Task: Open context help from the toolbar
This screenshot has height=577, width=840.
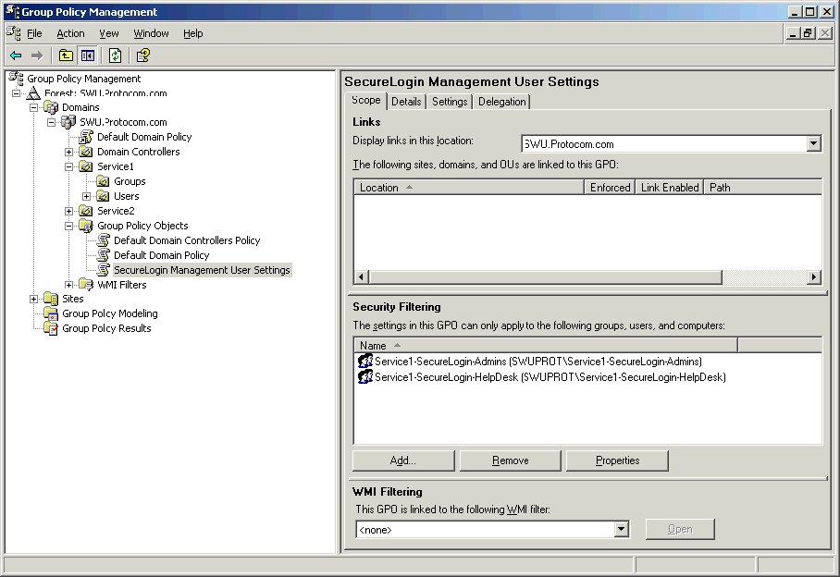Action: point(141,55)
